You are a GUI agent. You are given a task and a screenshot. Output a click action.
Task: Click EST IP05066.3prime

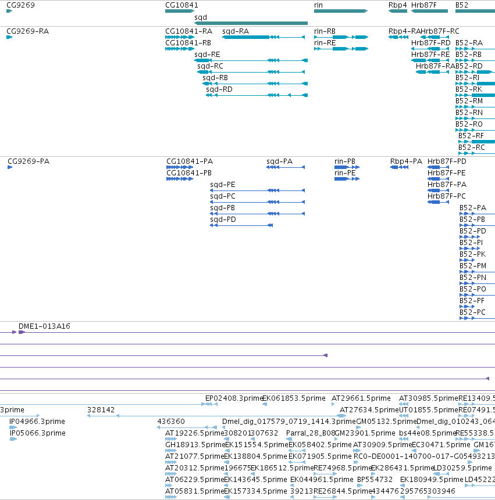[x=13, y=439]
